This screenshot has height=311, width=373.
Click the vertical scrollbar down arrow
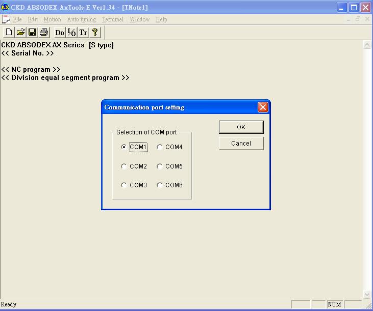point(367,294)
